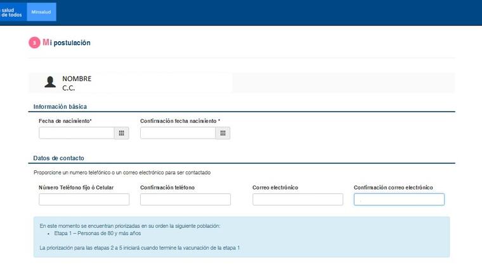The height and width of the screenshot is (271, 482).
Task: Click the NOMBRE text beside the avatar
Action: coord(77,79)
